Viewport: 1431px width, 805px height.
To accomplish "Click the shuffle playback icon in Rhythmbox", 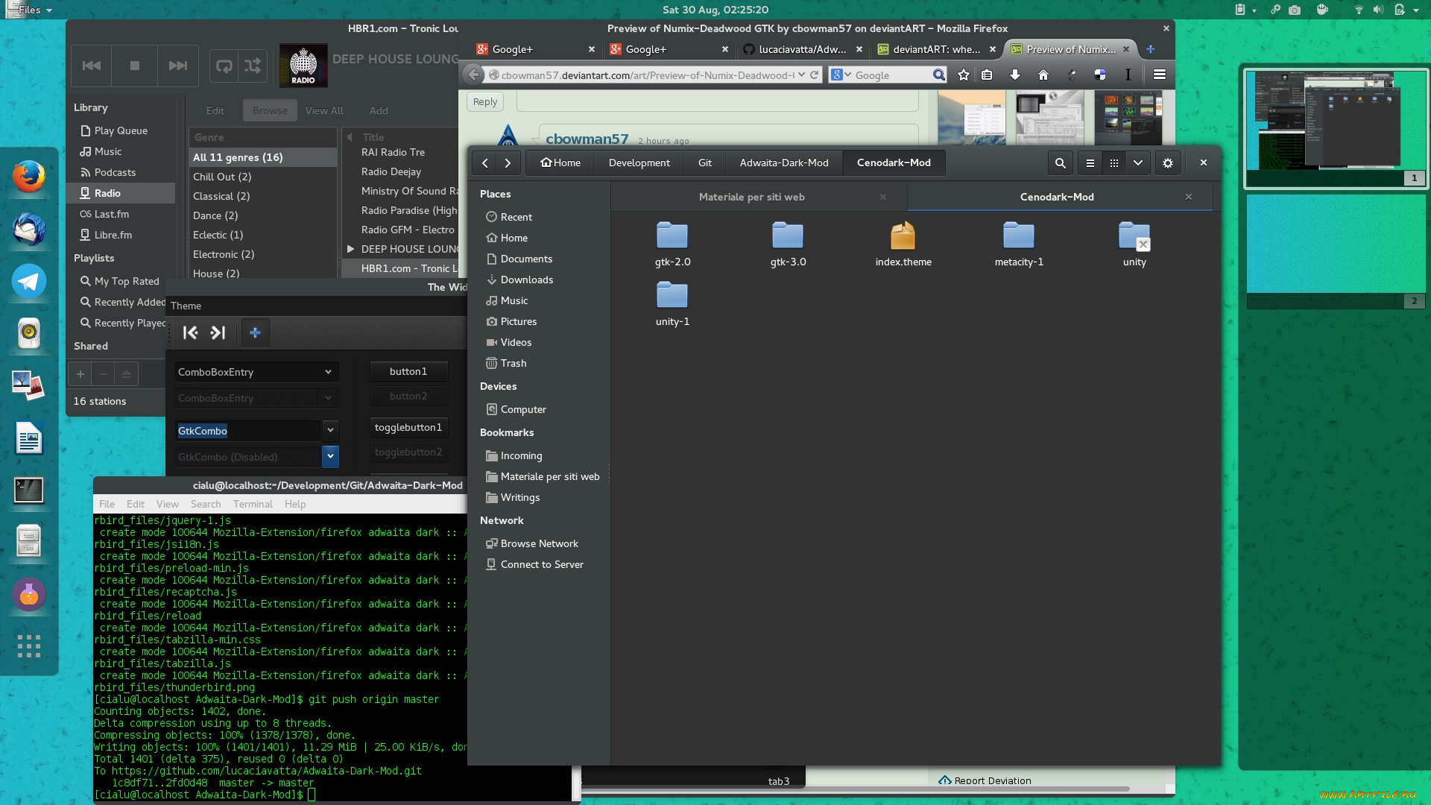I will pos(252,65).
